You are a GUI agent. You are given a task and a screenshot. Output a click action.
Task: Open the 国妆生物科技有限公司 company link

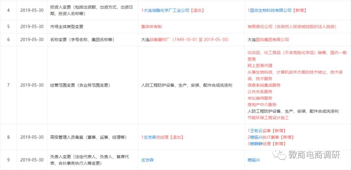pyautogui.click(x=271, y=10)
